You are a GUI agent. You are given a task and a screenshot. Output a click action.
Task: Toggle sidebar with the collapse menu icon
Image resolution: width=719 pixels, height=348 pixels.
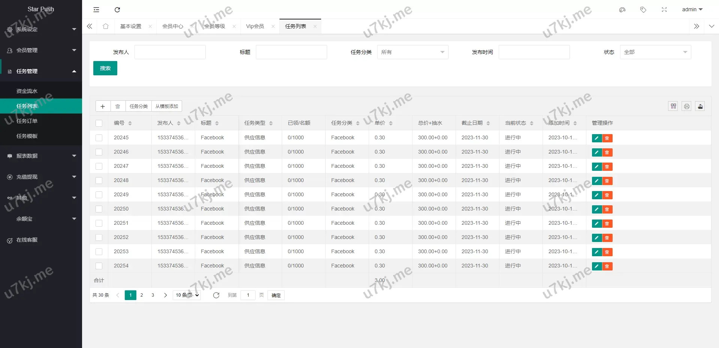(96, 10)
